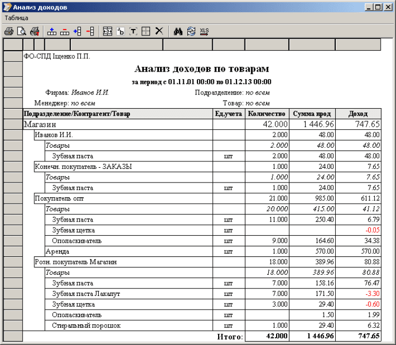Click the 21.000 quantity cell

(267, 199)
